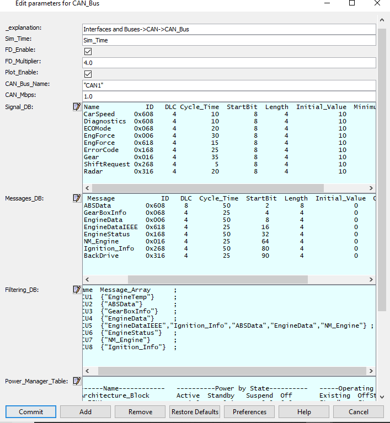Open the Signal_DB table editor icon
The width and height of the screenshot is (390, 423).
click(x=77, y=107)
